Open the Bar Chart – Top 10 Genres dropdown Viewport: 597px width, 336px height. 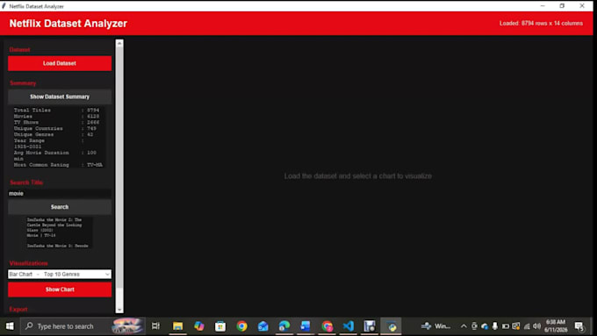pos(60,275)
